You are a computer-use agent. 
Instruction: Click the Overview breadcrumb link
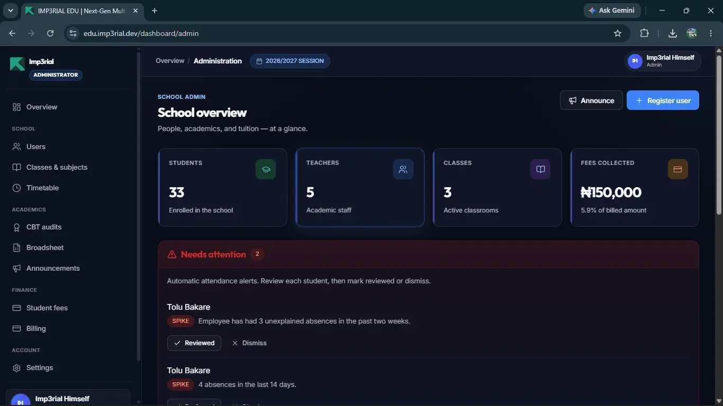point(170,61)
